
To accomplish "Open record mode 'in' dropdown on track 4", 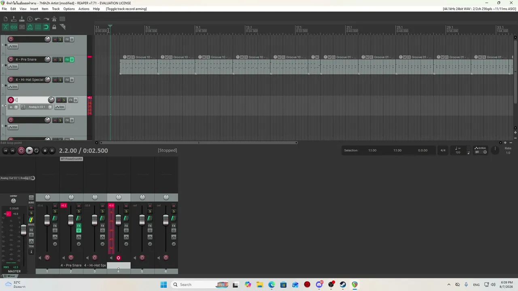I will click(x=13, y=107).
